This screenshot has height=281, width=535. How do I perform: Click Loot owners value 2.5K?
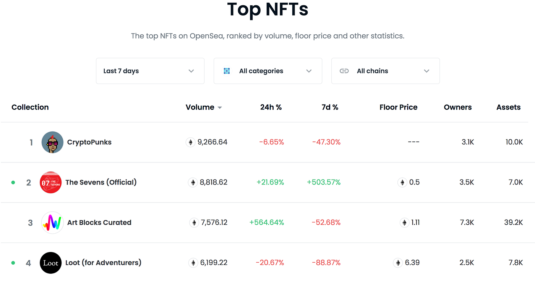[x=467, y=263]
